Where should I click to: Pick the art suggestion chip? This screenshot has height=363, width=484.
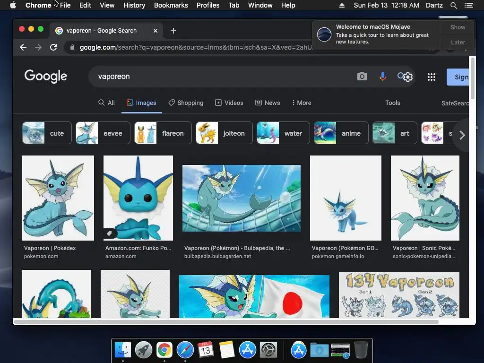click(395, 133)
